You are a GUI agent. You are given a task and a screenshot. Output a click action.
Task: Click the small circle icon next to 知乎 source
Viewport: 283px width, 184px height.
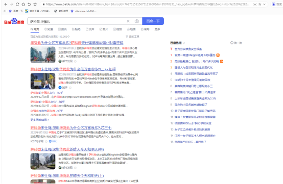(x=70, y=88)
